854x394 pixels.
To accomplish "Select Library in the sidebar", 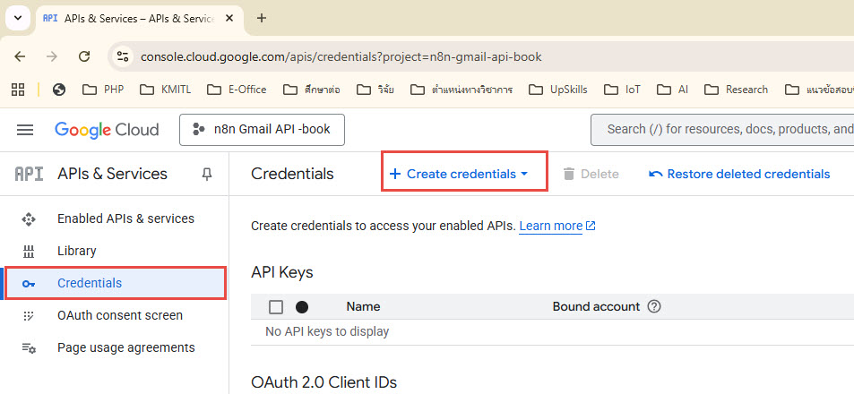I will 77,251.
